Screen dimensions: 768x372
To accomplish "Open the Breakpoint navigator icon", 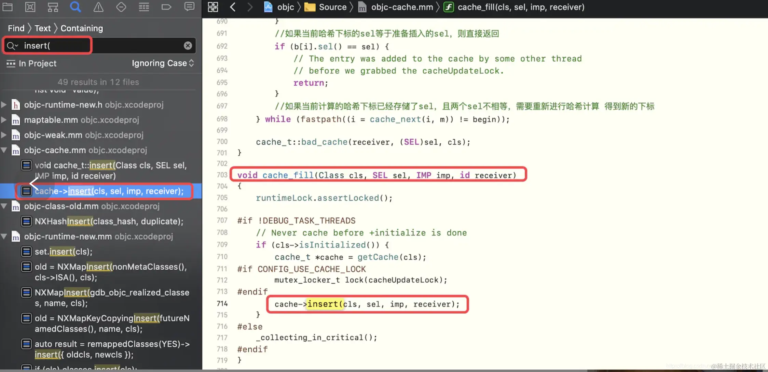I will click(x=166, y=7).
